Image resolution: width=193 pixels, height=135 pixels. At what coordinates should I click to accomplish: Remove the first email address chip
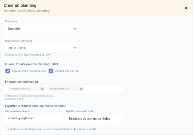(42, 89)
